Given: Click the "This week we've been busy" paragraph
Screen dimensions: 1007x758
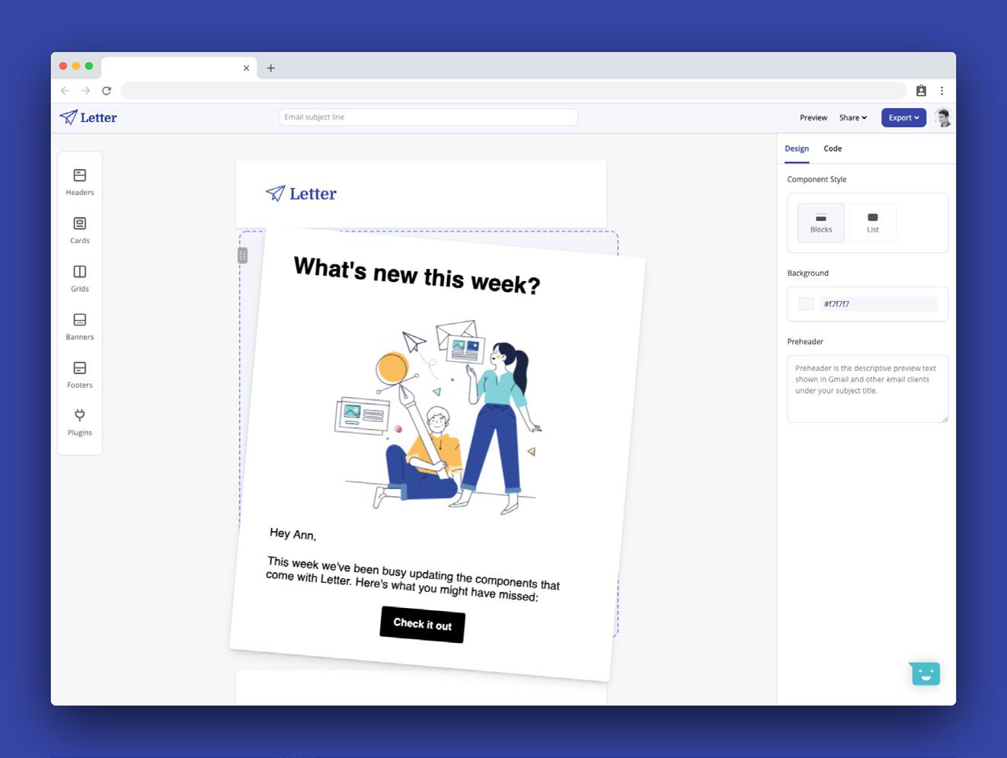Looking at the screenshot, I should [x=413, y=579].
